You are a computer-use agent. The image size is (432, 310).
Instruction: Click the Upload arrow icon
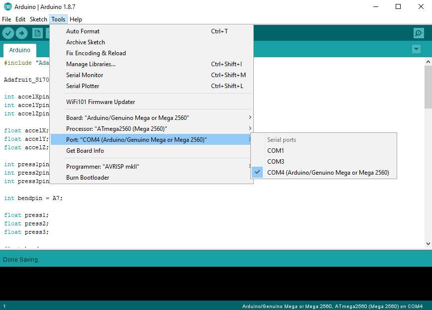[x=21, y=33]
